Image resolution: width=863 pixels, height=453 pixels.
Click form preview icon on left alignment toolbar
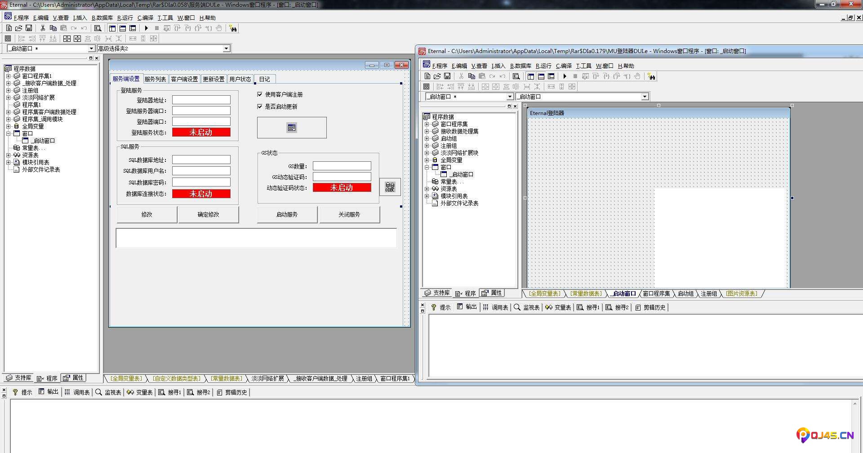tap(8, 38)
